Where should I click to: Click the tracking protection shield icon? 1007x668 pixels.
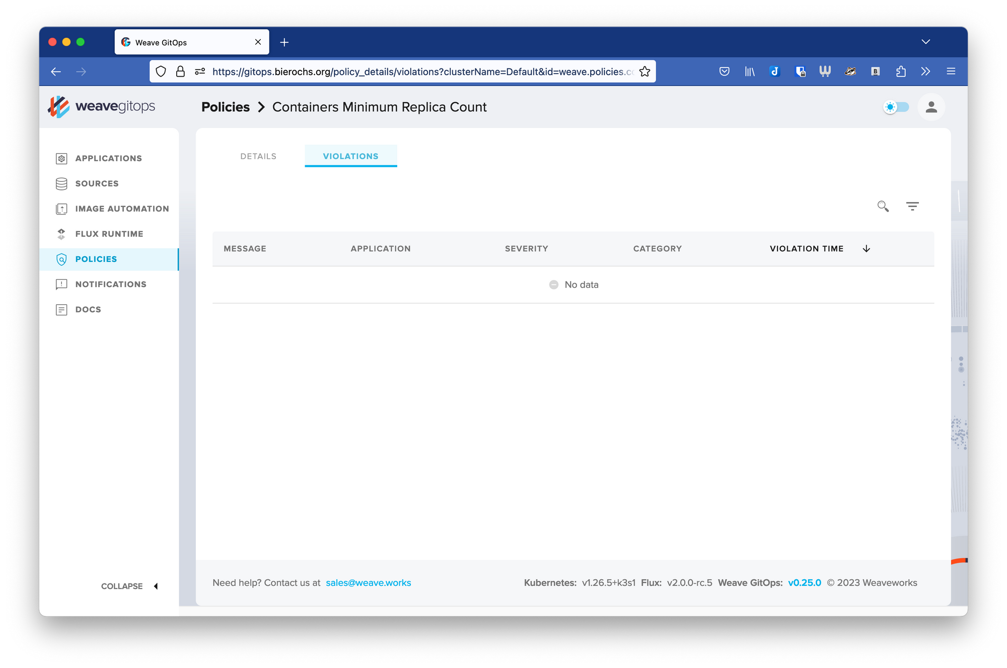point(161,72)
